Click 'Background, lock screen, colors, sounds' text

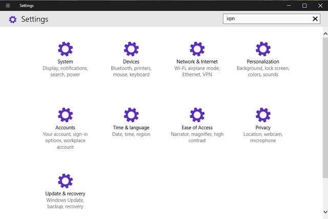[x=263, y=71]
